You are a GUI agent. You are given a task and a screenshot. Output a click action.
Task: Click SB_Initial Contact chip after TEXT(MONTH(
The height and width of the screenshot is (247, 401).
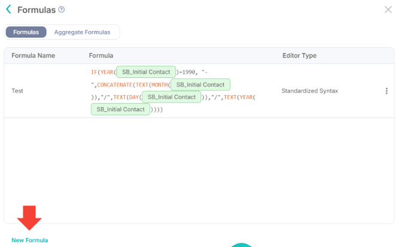tap(200, 84)
